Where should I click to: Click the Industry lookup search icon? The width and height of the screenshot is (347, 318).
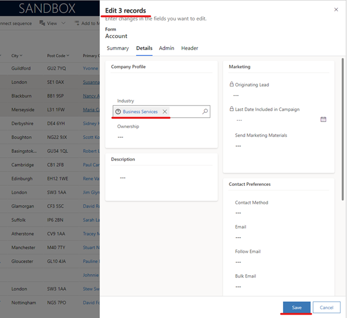point(205,112)
